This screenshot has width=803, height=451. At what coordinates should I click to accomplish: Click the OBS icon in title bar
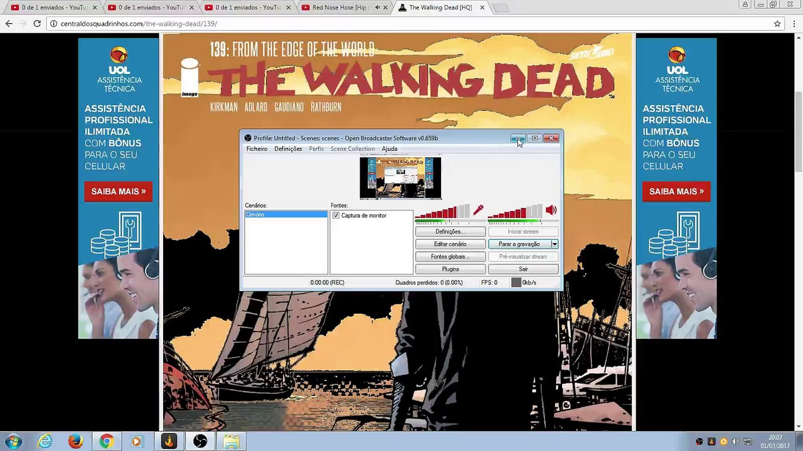[x=248, y=138]
